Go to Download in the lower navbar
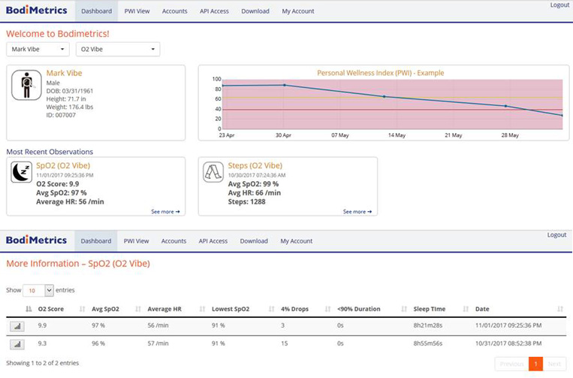The height and width of the screenshot is (378, 573). (254, 241)
